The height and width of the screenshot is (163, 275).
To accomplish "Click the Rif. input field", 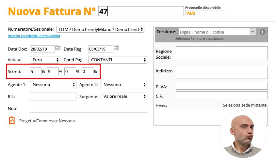I will (x=53, y=96).
